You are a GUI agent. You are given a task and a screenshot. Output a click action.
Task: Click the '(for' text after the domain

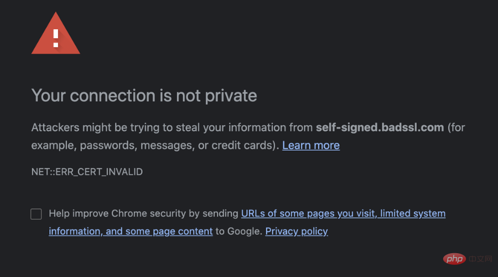click(456, 127)
